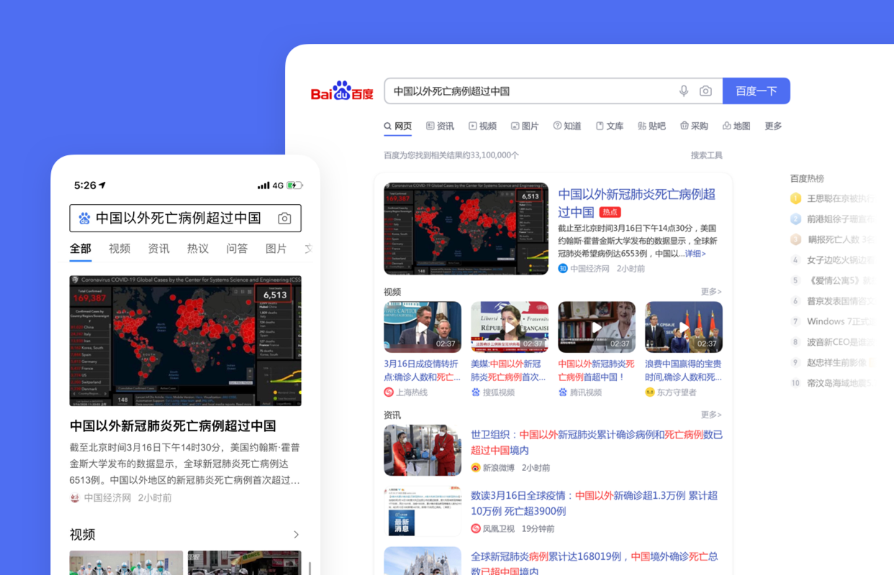Open link 全球新冠肺炎病例累计达168019例

point(594,563)
